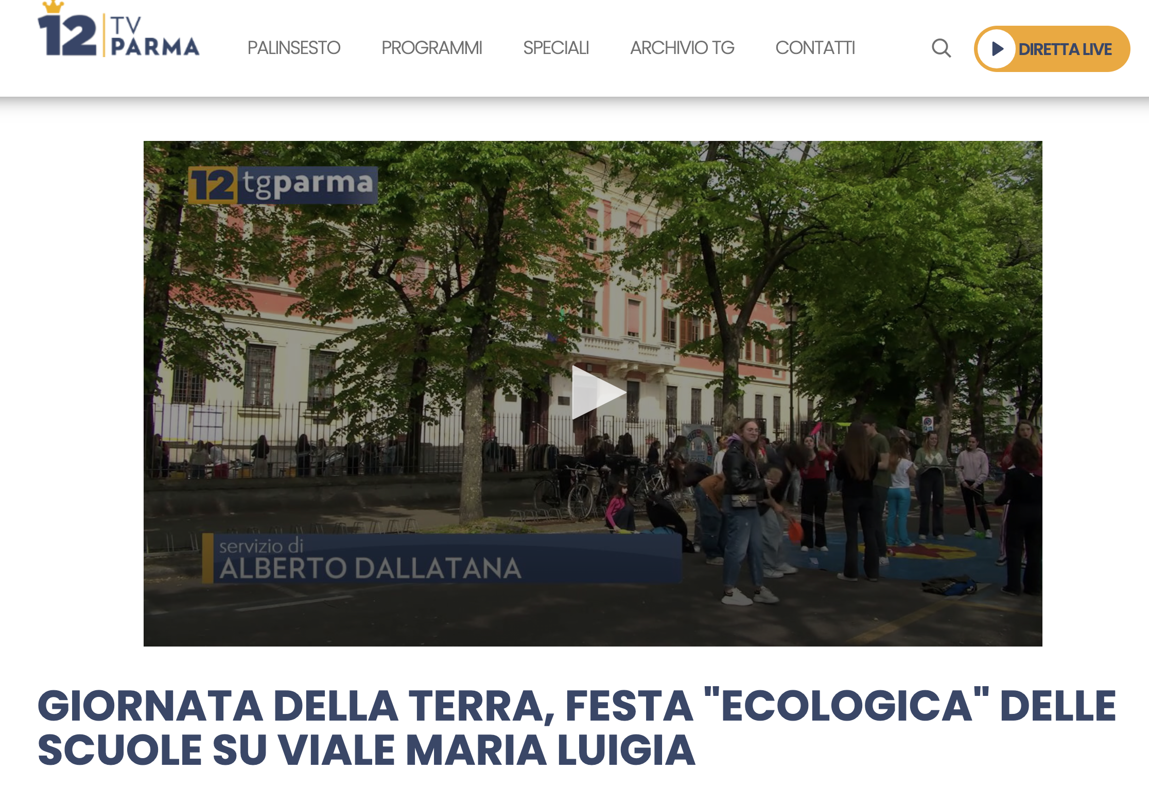Screen dimensions: 1149x789
Task: Click the crown atop the 12 logo
Action: click(x=53, y=7)
